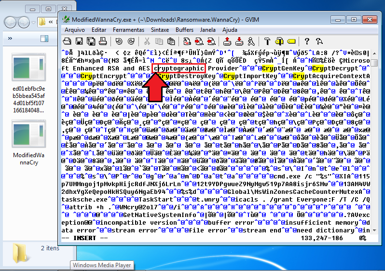The image size is (385, 271).
Task: Minimize the Explorer window behind GVIM
Action: pos(32,9)
